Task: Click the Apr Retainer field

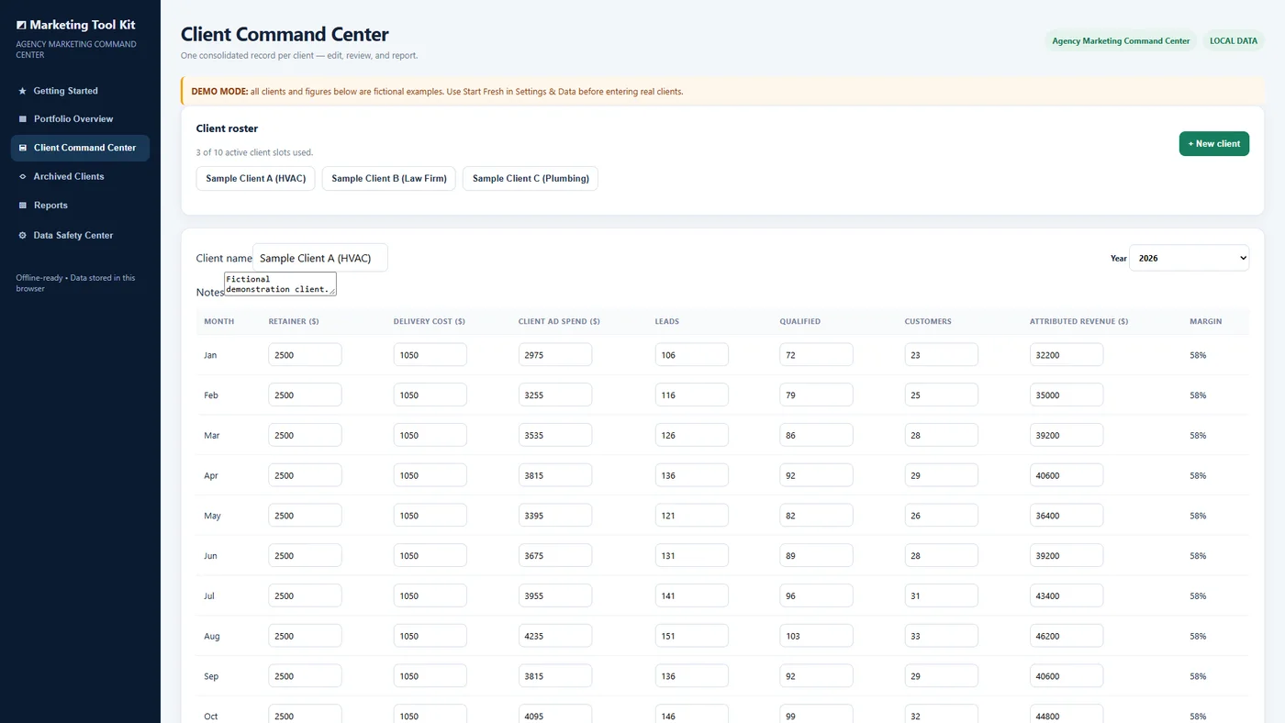Action: tap(305, 475)
